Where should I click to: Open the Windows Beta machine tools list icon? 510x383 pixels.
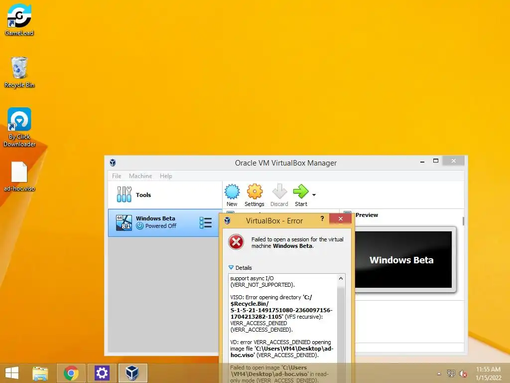click(x=206, y=223)
